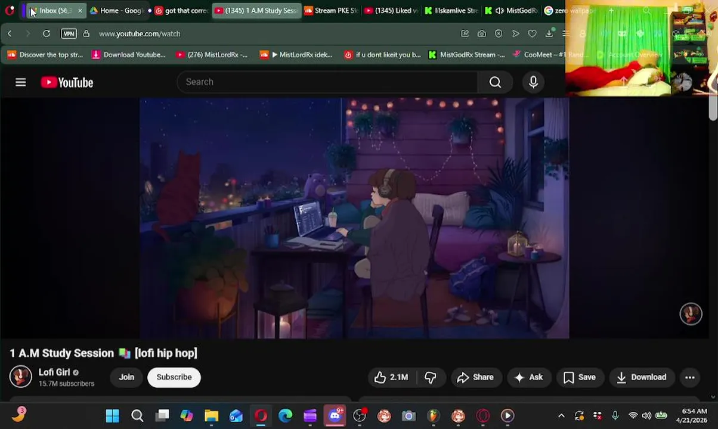Switch to the (1345) Liked videos tab
718x429 pixels.
pos(391,11)
